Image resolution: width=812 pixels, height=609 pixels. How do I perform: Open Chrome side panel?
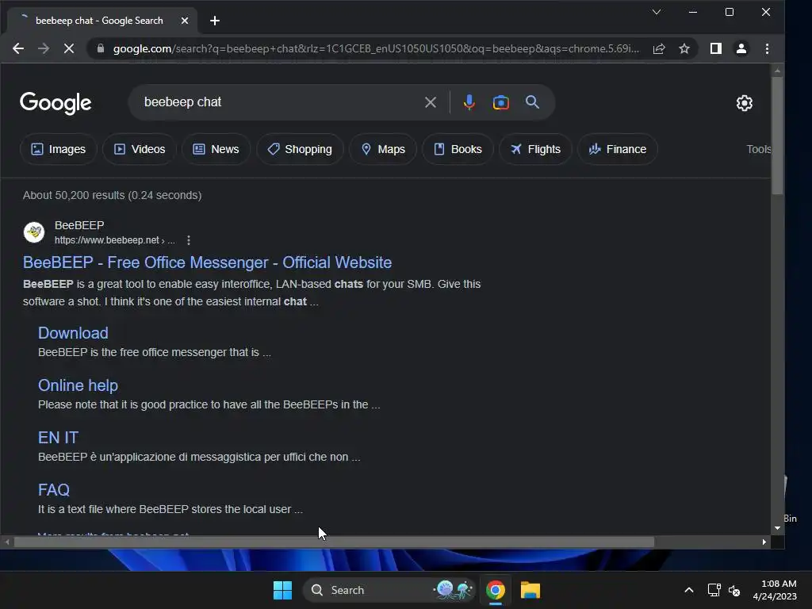(x=716, y=48)
